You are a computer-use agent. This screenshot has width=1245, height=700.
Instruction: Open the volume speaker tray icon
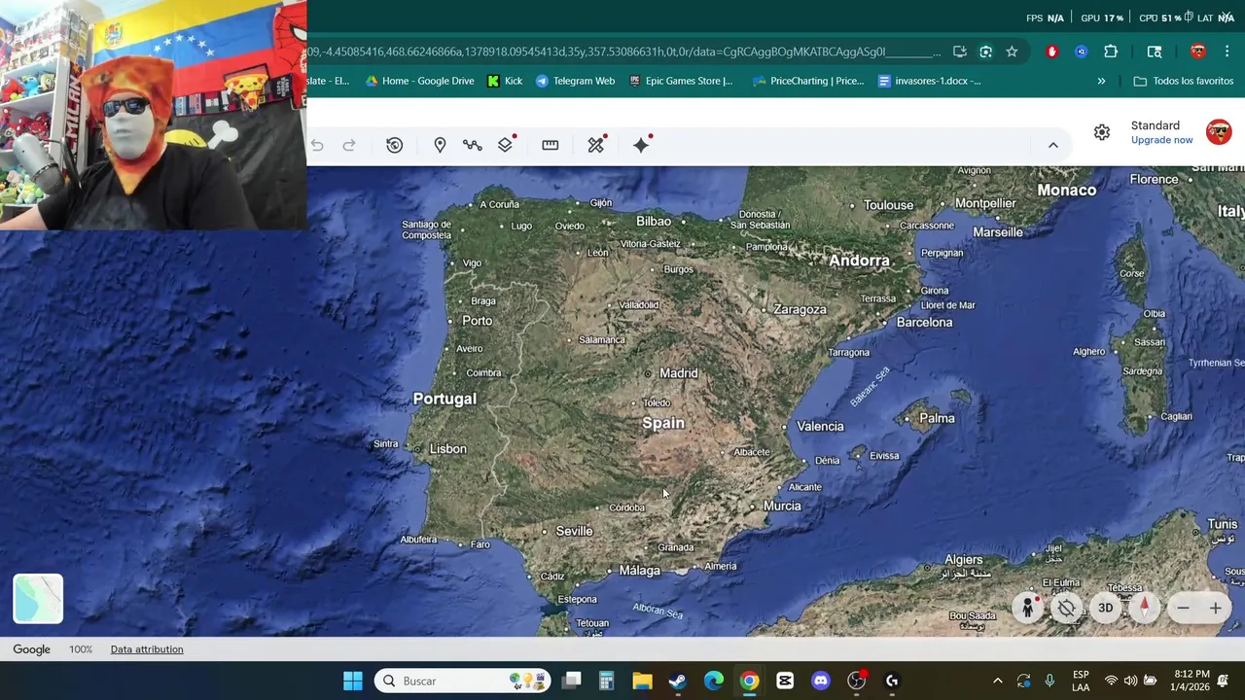1130,681
